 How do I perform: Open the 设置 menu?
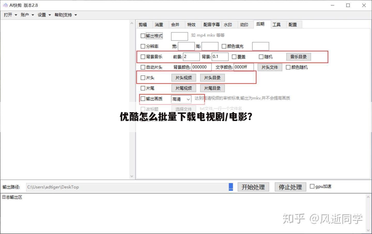click(x=44, y=15)
